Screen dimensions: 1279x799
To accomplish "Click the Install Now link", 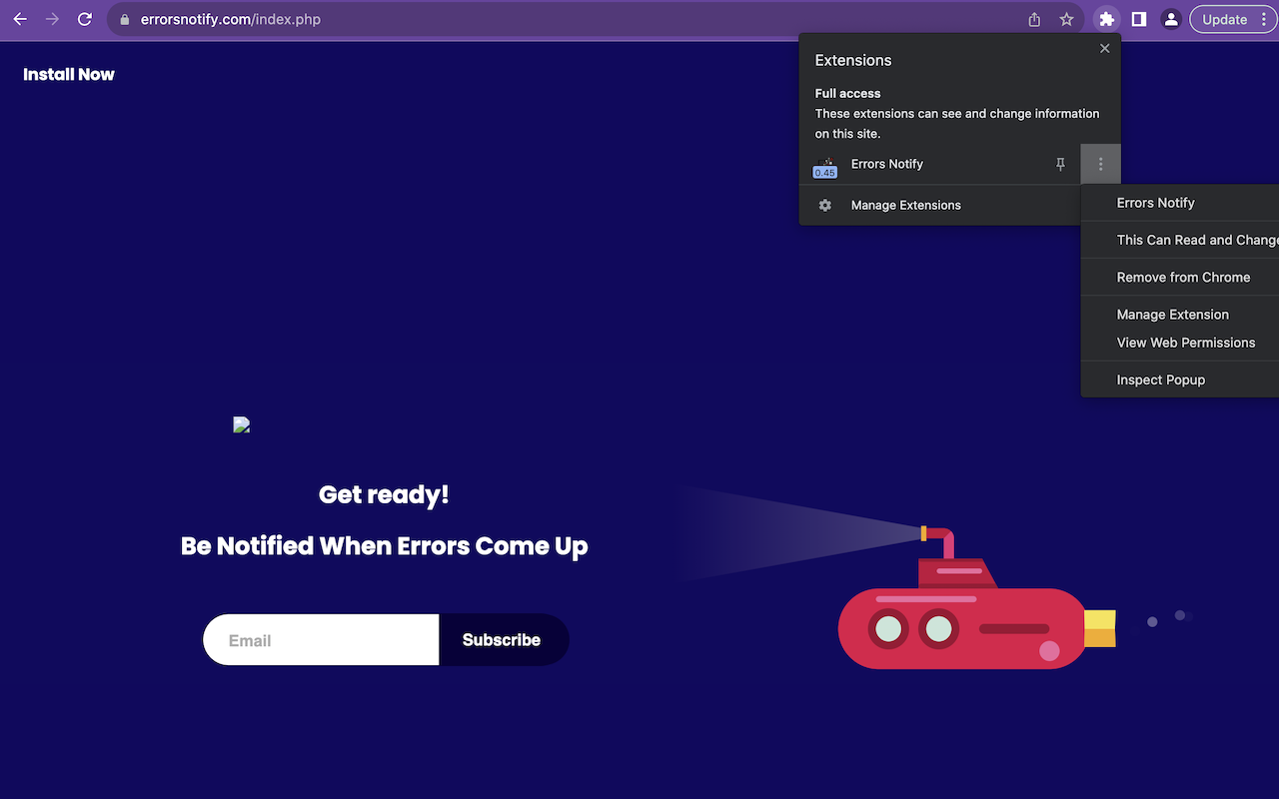I will tap(69, 75).
